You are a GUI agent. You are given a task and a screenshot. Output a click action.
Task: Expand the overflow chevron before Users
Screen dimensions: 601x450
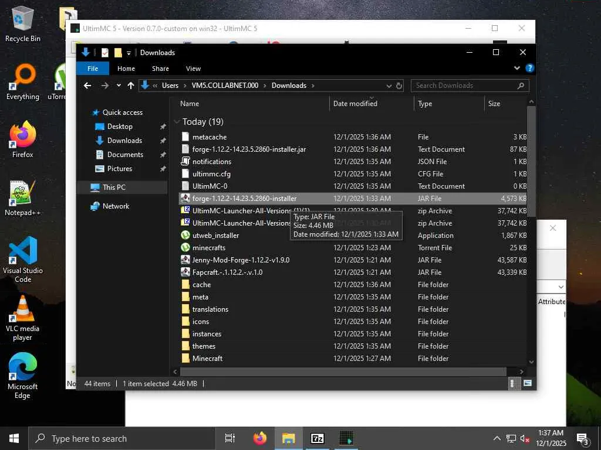click(x=155, y=86)
